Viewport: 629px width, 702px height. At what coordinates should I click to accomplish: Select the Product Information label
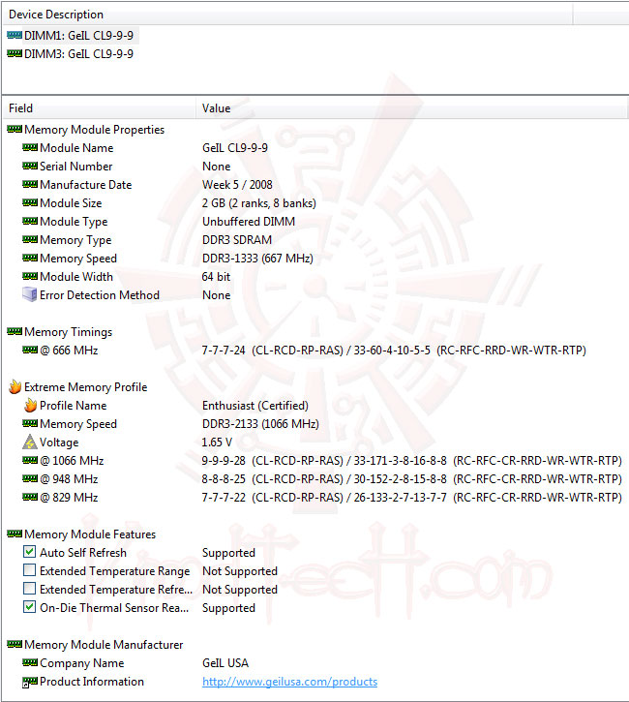92,682
